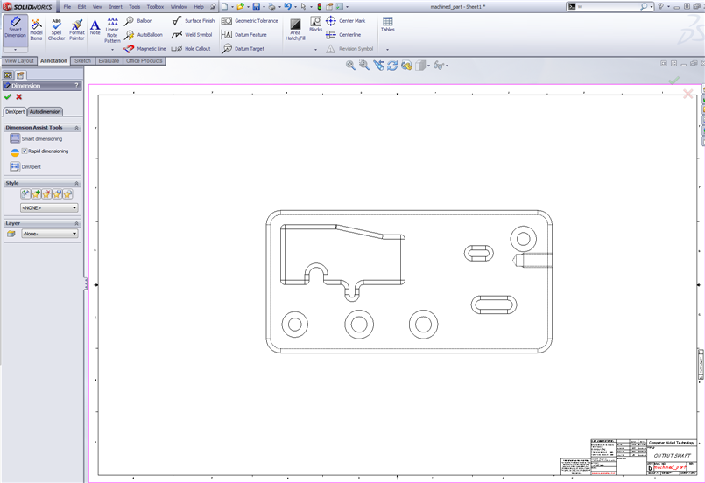This screenshot has width=705, height=483.
Task: Open the File menu
Action: (x=67, y=7)
